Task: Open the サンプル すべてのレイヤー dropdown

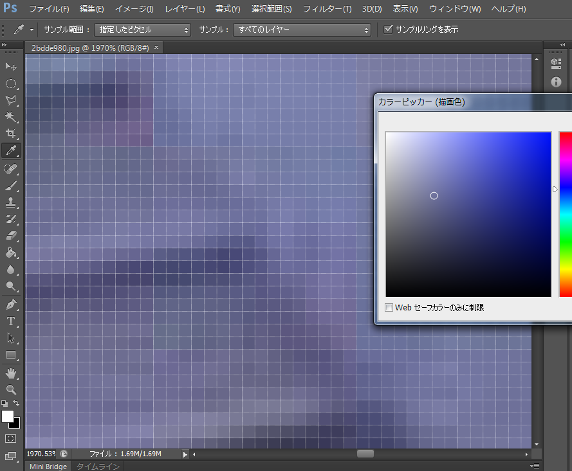Action: point(302,30)
